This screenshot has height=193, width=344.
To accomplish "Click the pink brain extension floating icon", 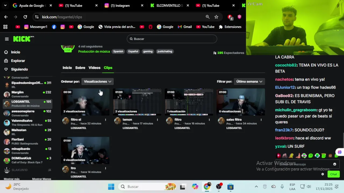I will tap(340, 152).
